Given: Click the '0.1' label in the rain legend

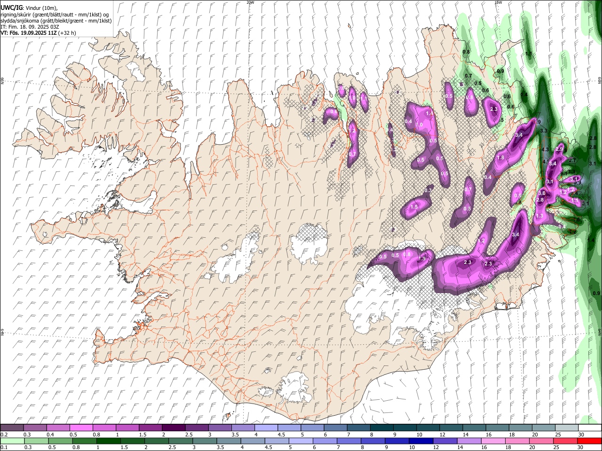Looking at the screenshot, I should coord(4,447).
